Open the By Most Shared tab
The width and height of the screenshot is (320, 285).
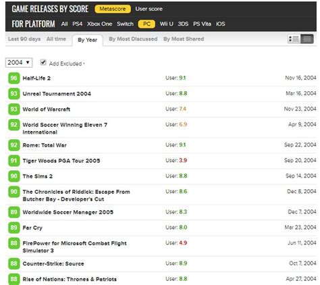click(184, 39)
